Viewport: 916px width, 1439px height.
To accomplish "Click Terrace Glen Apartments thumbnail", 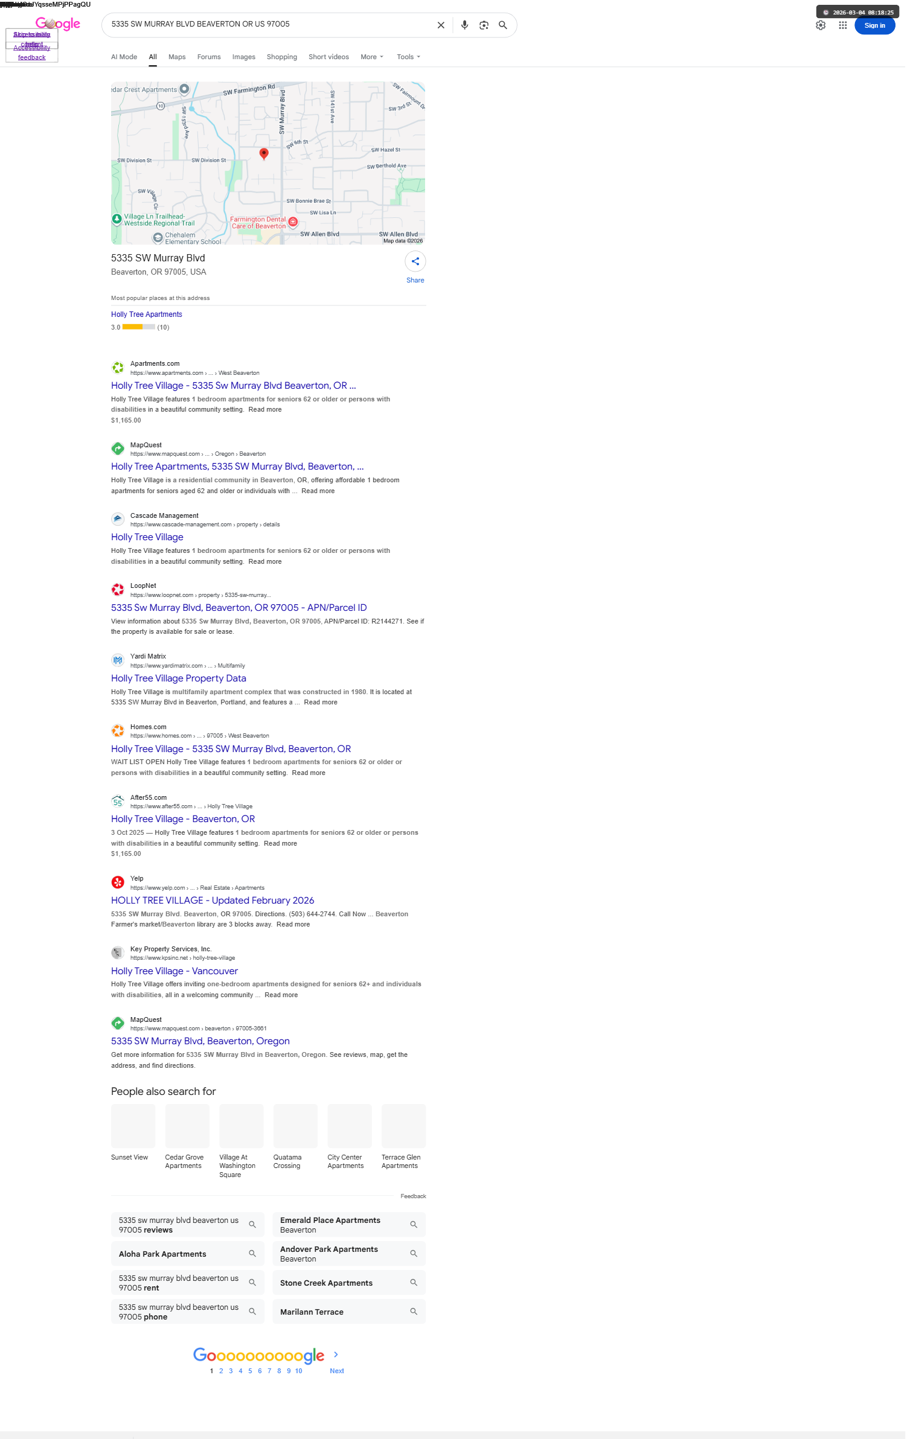I will [x=403, y=1126].
